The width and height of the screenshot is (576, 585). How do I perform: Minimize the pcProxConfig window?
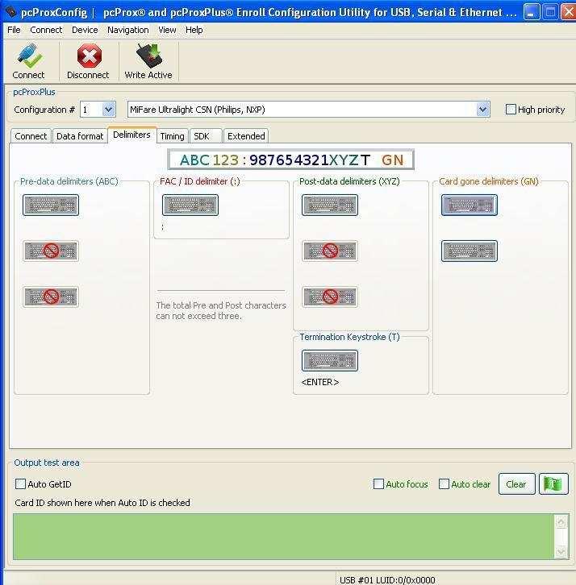pyautogui.click(x=532, y=12)
